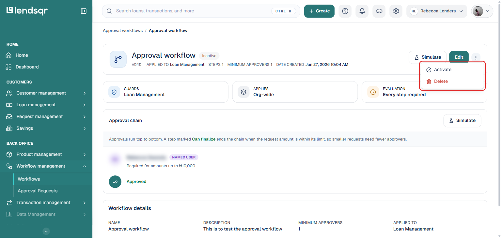Image resolution: width=501 pixels, height=238 pixels.
Task: Click the CTRL K shortcut badge
Action: [x=283, y=11]
